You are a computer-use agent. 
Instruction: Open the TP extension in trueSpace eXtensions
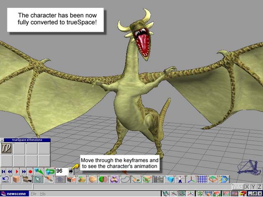pos(7,148)
